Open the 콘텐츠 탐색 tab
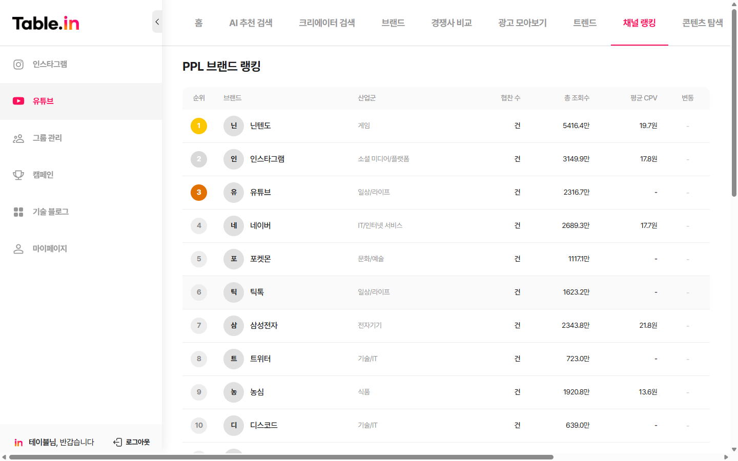This screenshot has width=738, height=461. (x=703, y=23)
